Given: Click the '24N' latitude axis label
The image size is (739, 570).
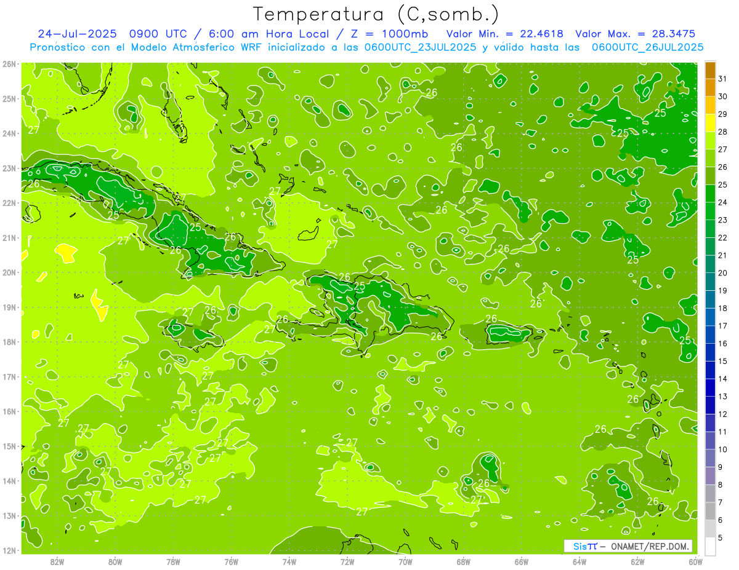Looking at the screenshot, I should coord(9,133).
